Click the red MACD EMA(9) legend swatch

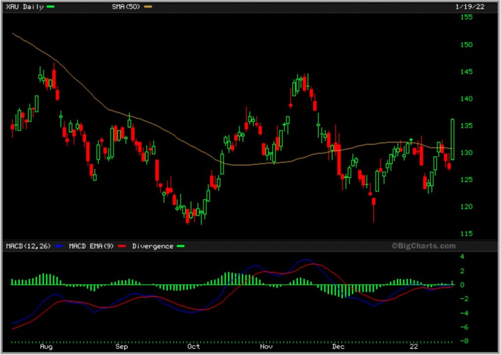[x=122, y=246]
